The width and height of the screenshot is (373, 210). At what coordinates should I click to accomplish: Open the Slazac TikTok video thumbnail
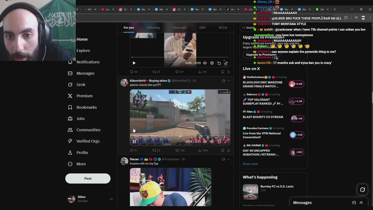coord(170,187)
